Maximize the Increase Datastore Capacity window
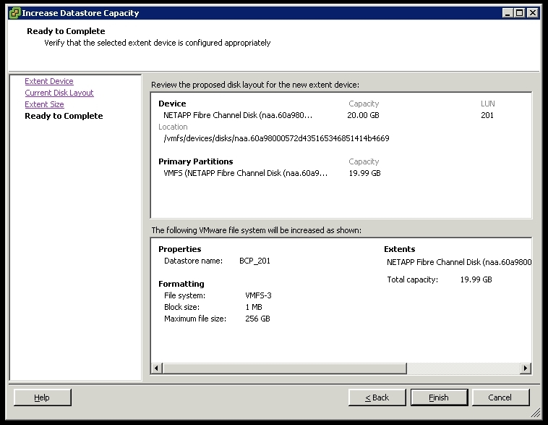 520,13
